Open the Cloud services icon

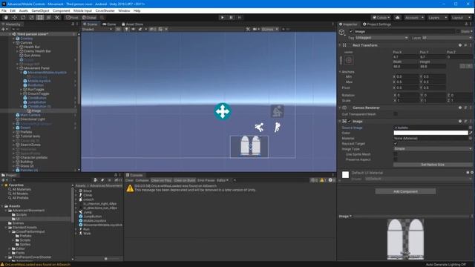(398, 18)
